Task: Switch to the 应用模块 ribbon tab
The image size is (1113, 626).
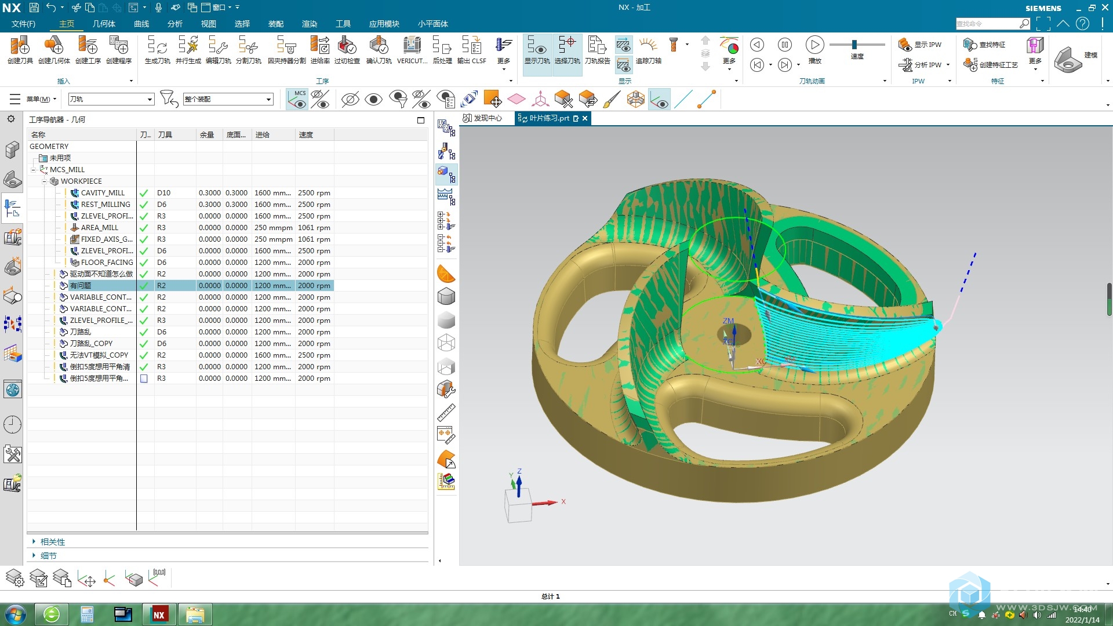Action: pos(384,24)
